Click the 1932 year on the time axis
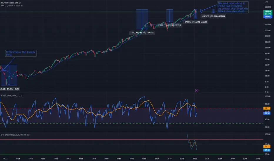This screenshot has width=274, height=161. [x=5, y=159]
